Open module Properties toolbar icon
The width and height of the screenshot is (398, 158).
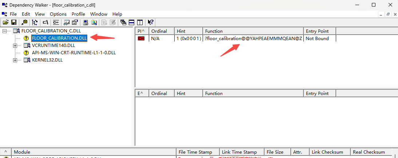pyautogui.click(x=75, y=22)
